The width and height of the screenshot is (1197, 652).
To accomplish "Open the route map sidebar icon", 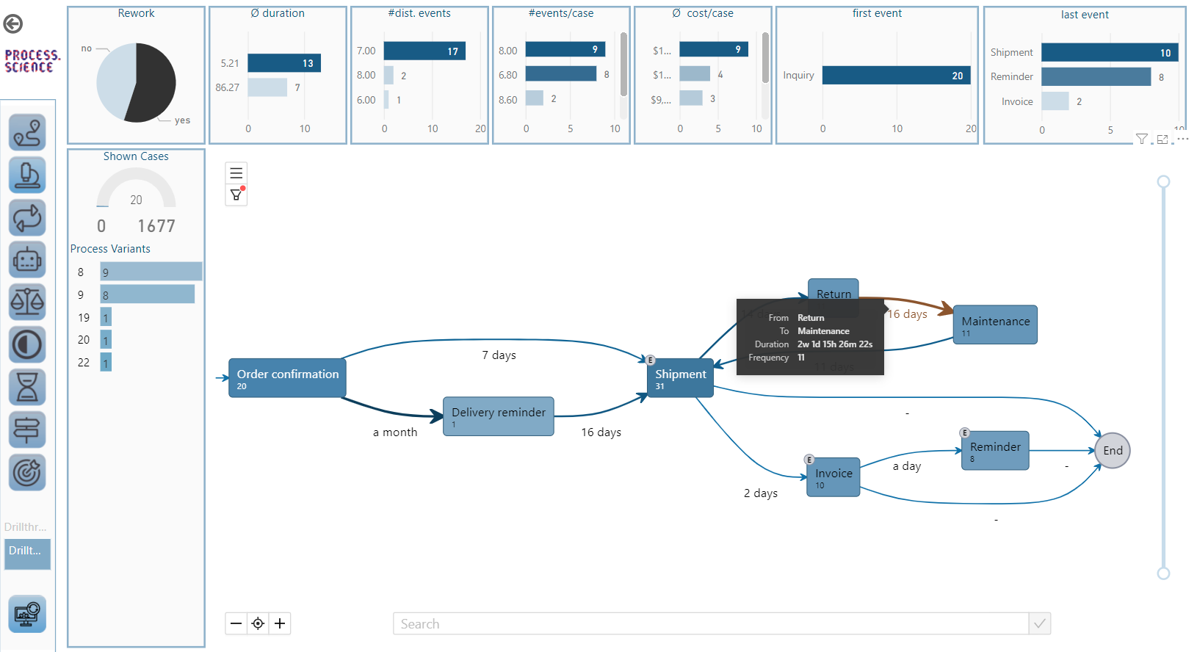I will (x=27, y=132).
